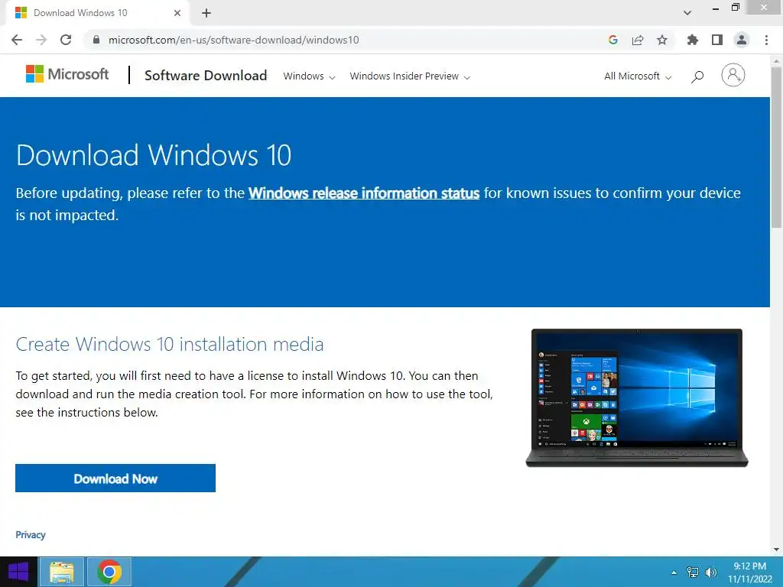Open the Privacy link
Viewport: 783px width, 587px height.
tap(31, 534)
